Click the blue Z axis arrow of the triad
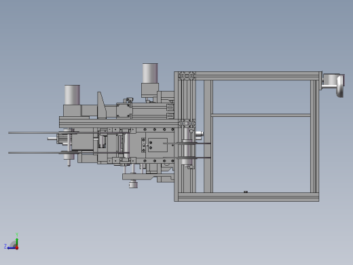 tap(11, 248)
